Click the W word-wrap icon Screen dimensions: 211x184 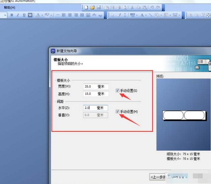(30, 15)
